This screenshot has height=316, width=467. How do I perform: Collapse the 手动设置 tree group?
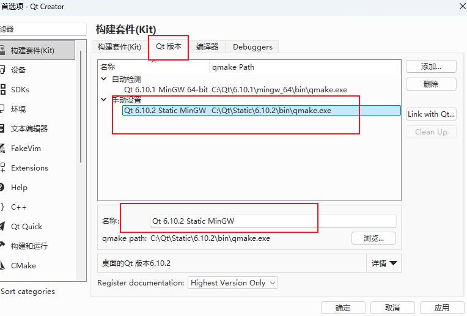(104, 100)
